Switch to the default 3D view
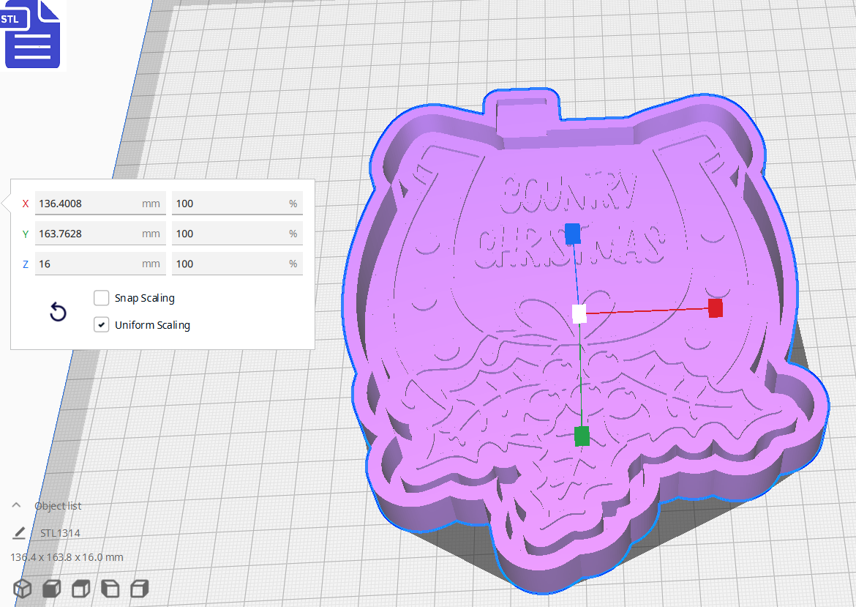 click(x=22, y=588)
